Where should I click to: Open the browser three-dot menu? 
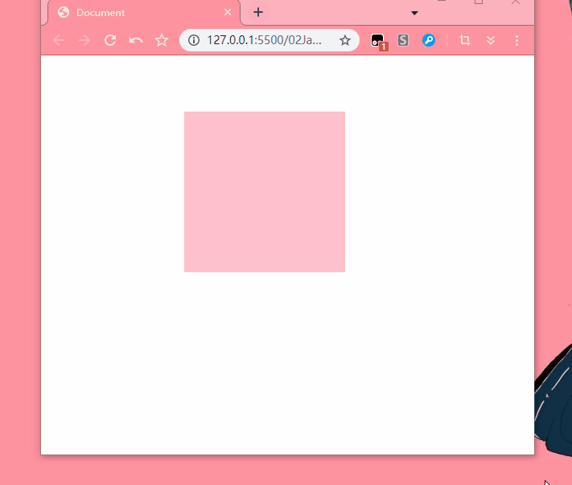[x=516, y=40]
